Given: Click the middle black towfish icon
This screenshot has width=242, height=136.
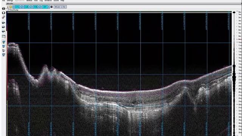Looking at the screenshot, I should (3, 27).
